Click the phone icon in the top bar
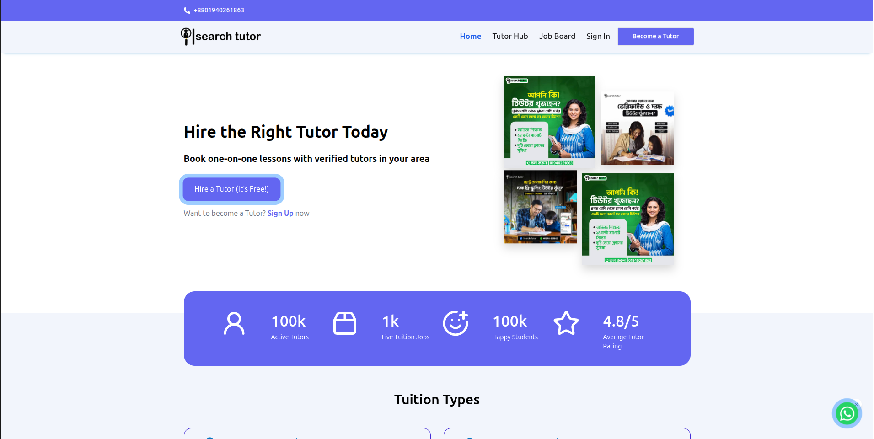Viewport: 874px width, 439px height. pos(187,10)
